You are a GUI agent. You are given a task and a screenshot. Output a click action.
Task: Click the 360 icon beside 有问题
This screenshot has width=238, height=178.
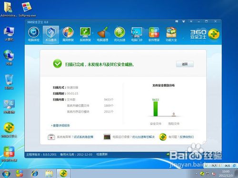(x=163, y=137)
